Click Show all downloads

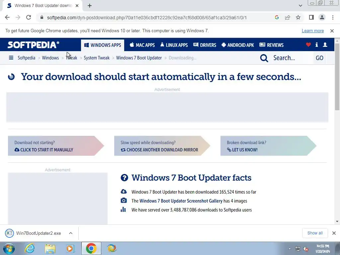[315, 233]
